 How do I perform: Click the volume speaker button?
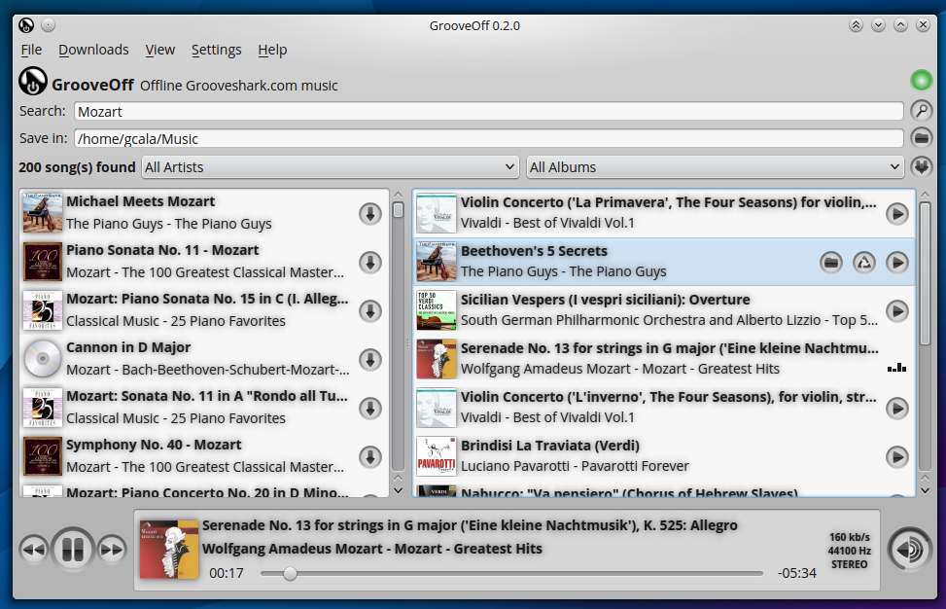(910, 550)
